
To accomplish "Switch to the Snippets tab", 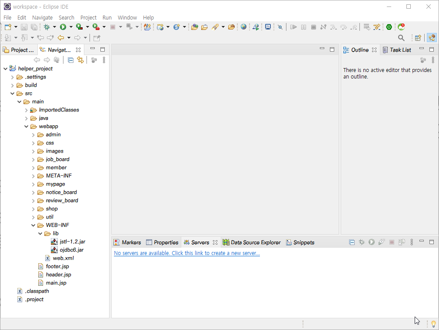I will point(300,242).
